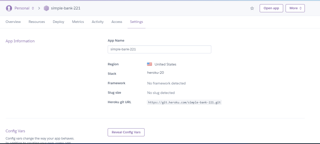Click the 'App Name' field label
The height and width of the screenshot is (144, 320).
point(116,40)
